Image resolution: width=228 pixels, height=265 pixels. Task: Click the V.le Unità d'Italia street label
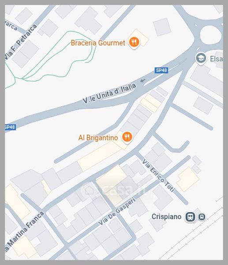pos(109,93)
